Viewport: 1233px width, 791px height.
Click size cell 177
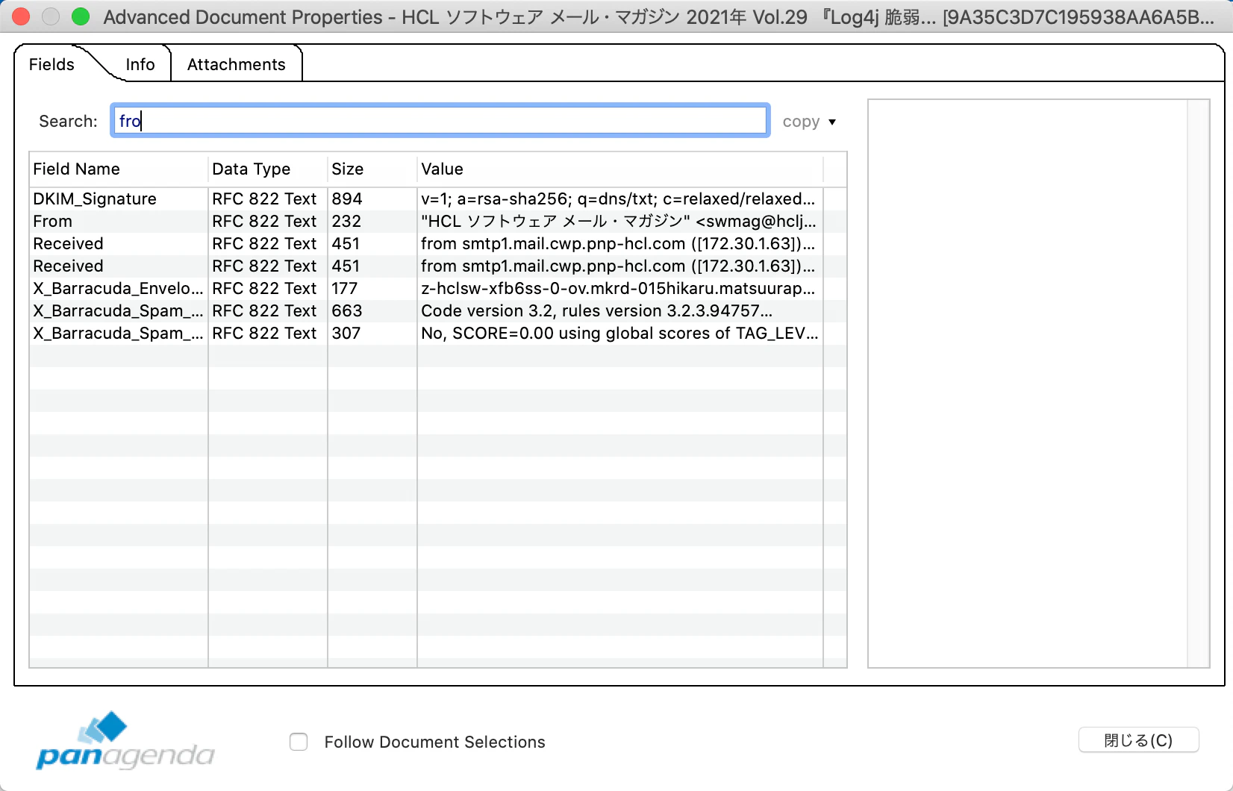pyautogui.click(x=345, y=289)
